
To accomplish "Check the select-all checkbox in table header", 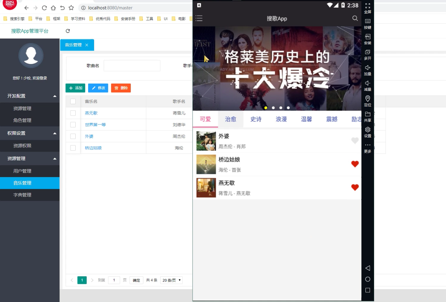I will [73, 101].
